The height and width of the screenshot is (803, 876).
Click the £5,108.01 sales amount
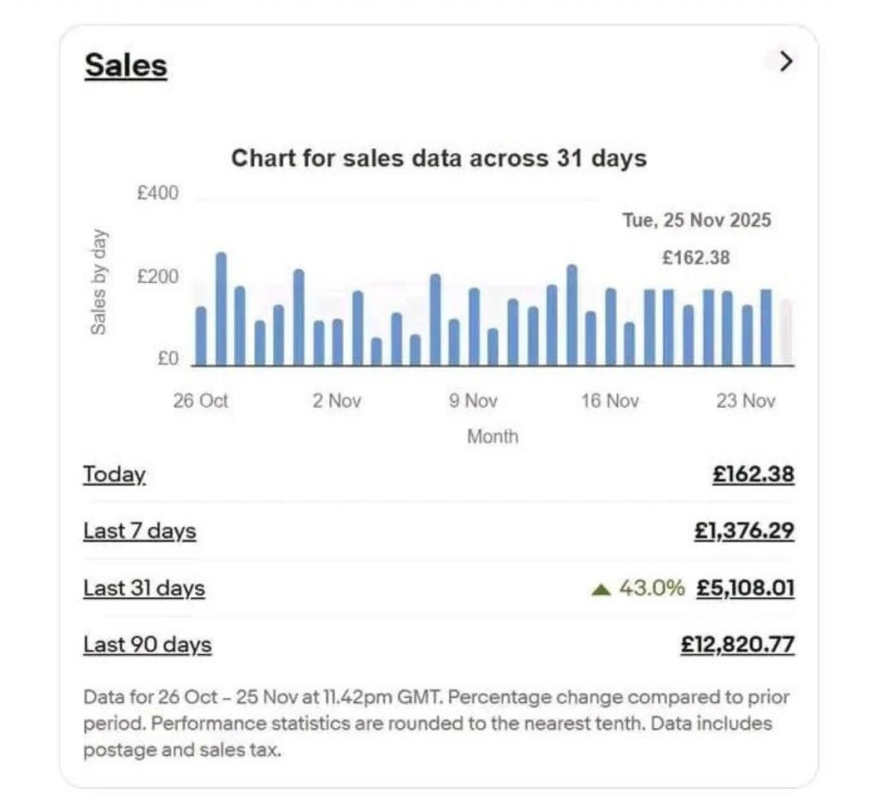(x=745, y=588)
